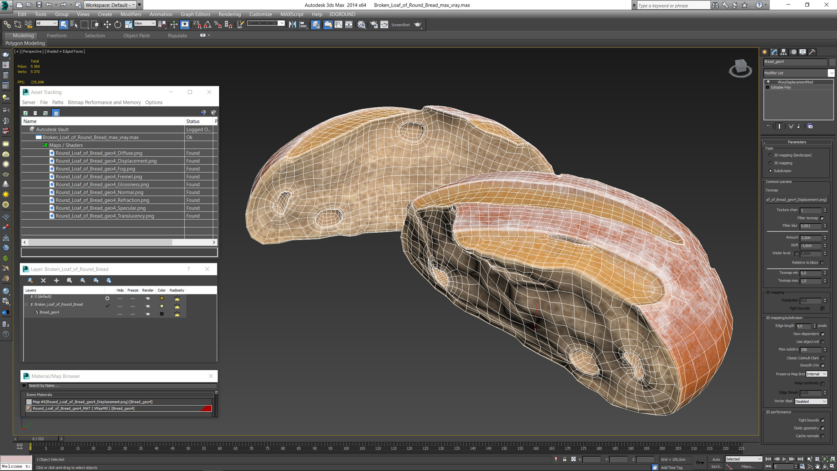Open the Curve Editor from the toolbar
The height and width of the screenshot is (471, 837).
click(338, 24)
